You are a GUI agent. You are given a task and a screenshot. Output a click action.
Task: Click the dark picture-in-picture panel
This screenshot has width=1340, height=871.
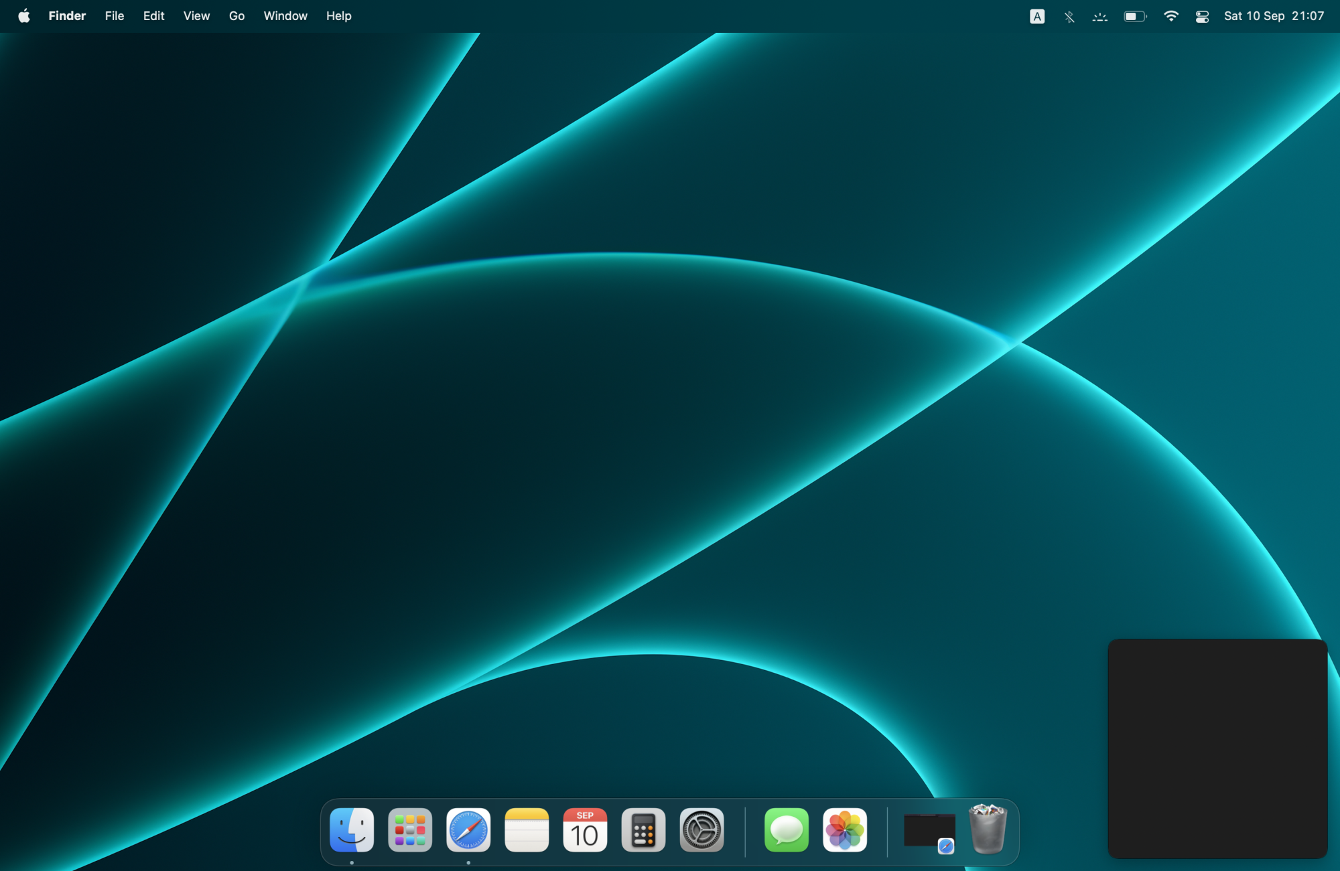click(1217, 748)
